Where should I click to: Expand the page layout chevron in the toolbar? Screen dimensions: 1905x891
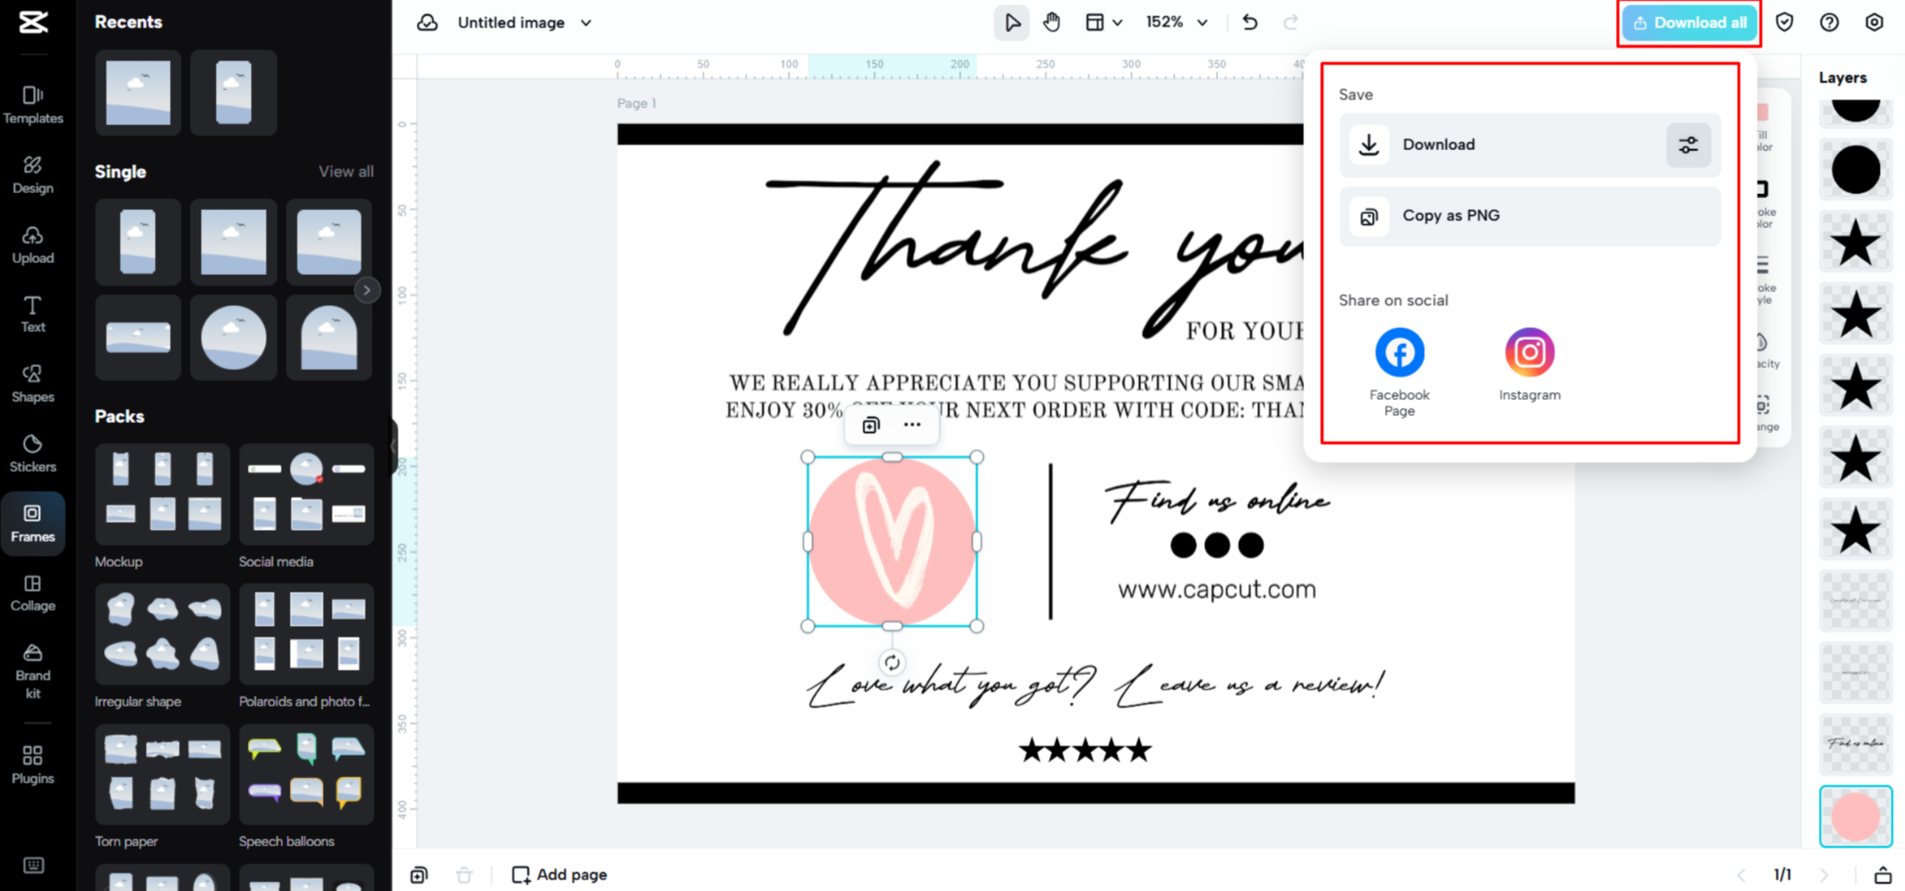1118,22
